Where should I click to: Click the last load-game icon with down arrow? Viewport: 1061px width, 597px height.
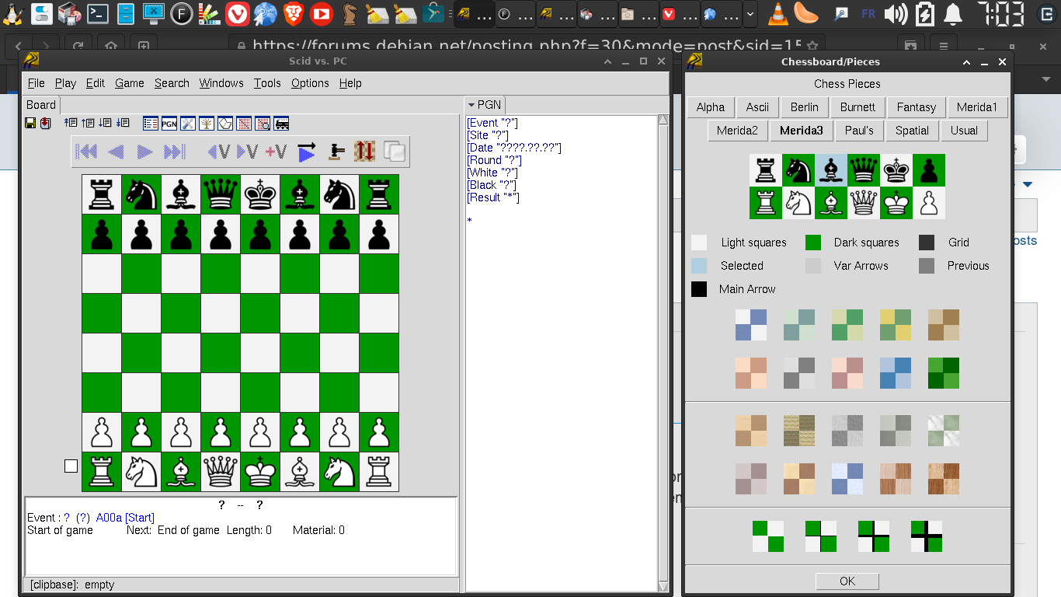pyautogui.click(x=122, y=123)
